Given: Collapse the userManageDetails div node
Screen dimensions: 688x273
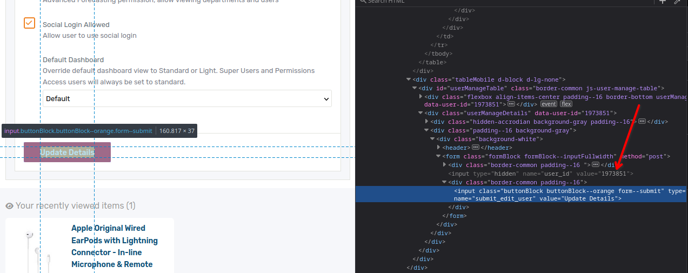Looking at the screenshot, I should [420, 114].
